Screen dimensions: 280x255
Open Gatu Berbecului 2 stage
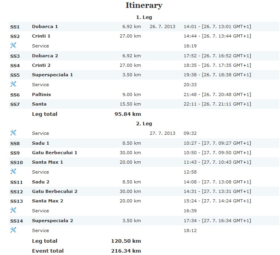(x=54, y=191)
